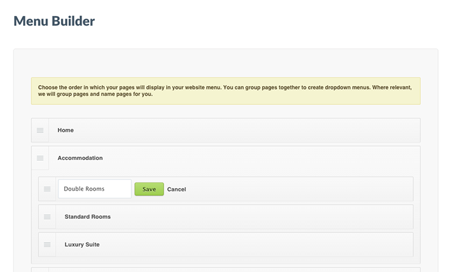Select the Accommodation menu group label

(x=80, y=158)
